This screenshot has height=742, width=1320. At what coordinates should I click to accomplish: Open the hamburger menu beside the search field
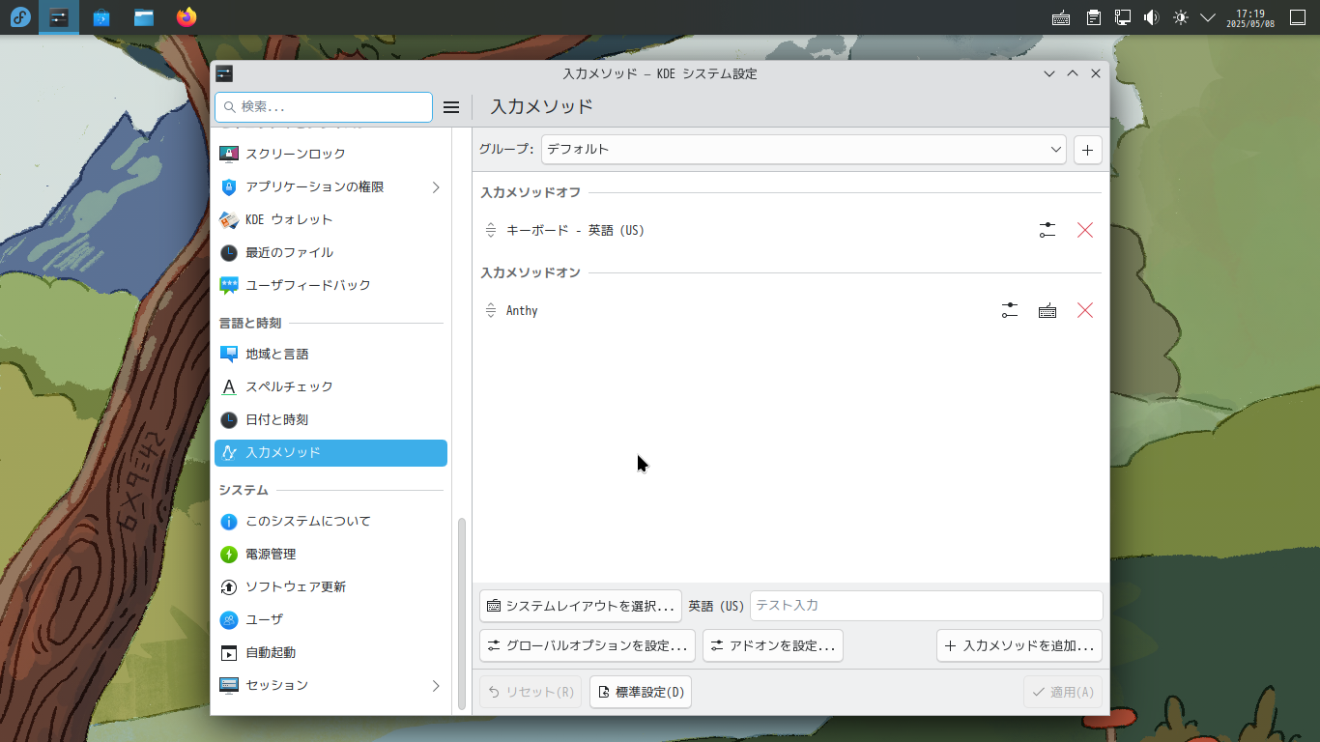[451, 107]
